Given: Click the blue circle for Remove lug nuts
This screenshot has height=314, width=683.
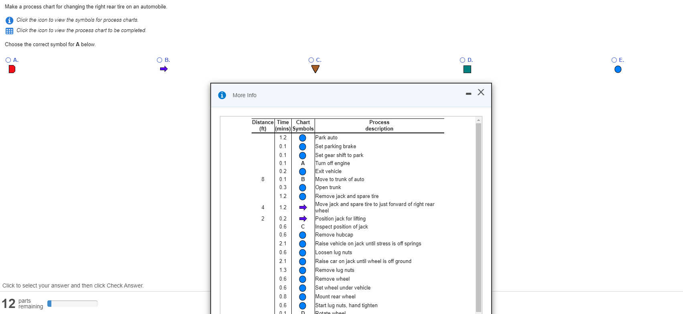Looking at the screenshot, I should point(303,270).
